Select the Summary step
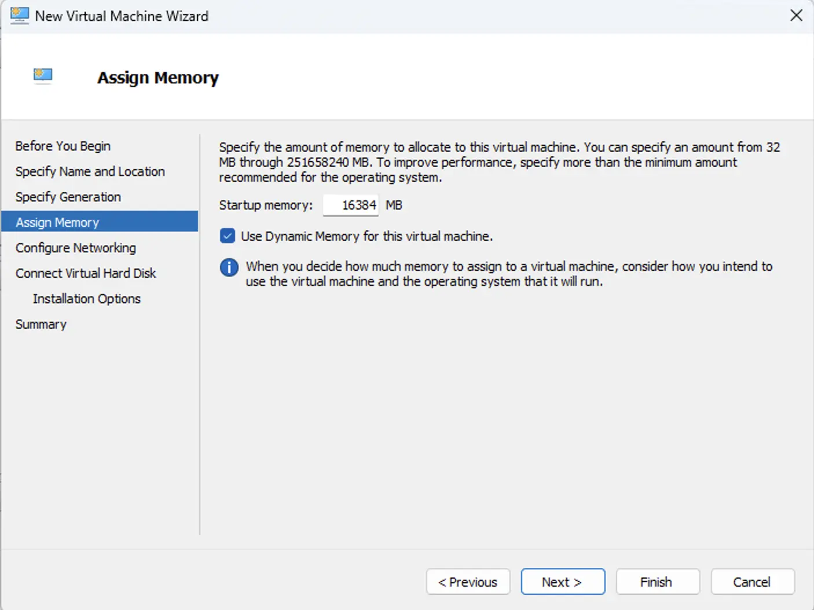This screenshot has height=610, width=814. 41,324
